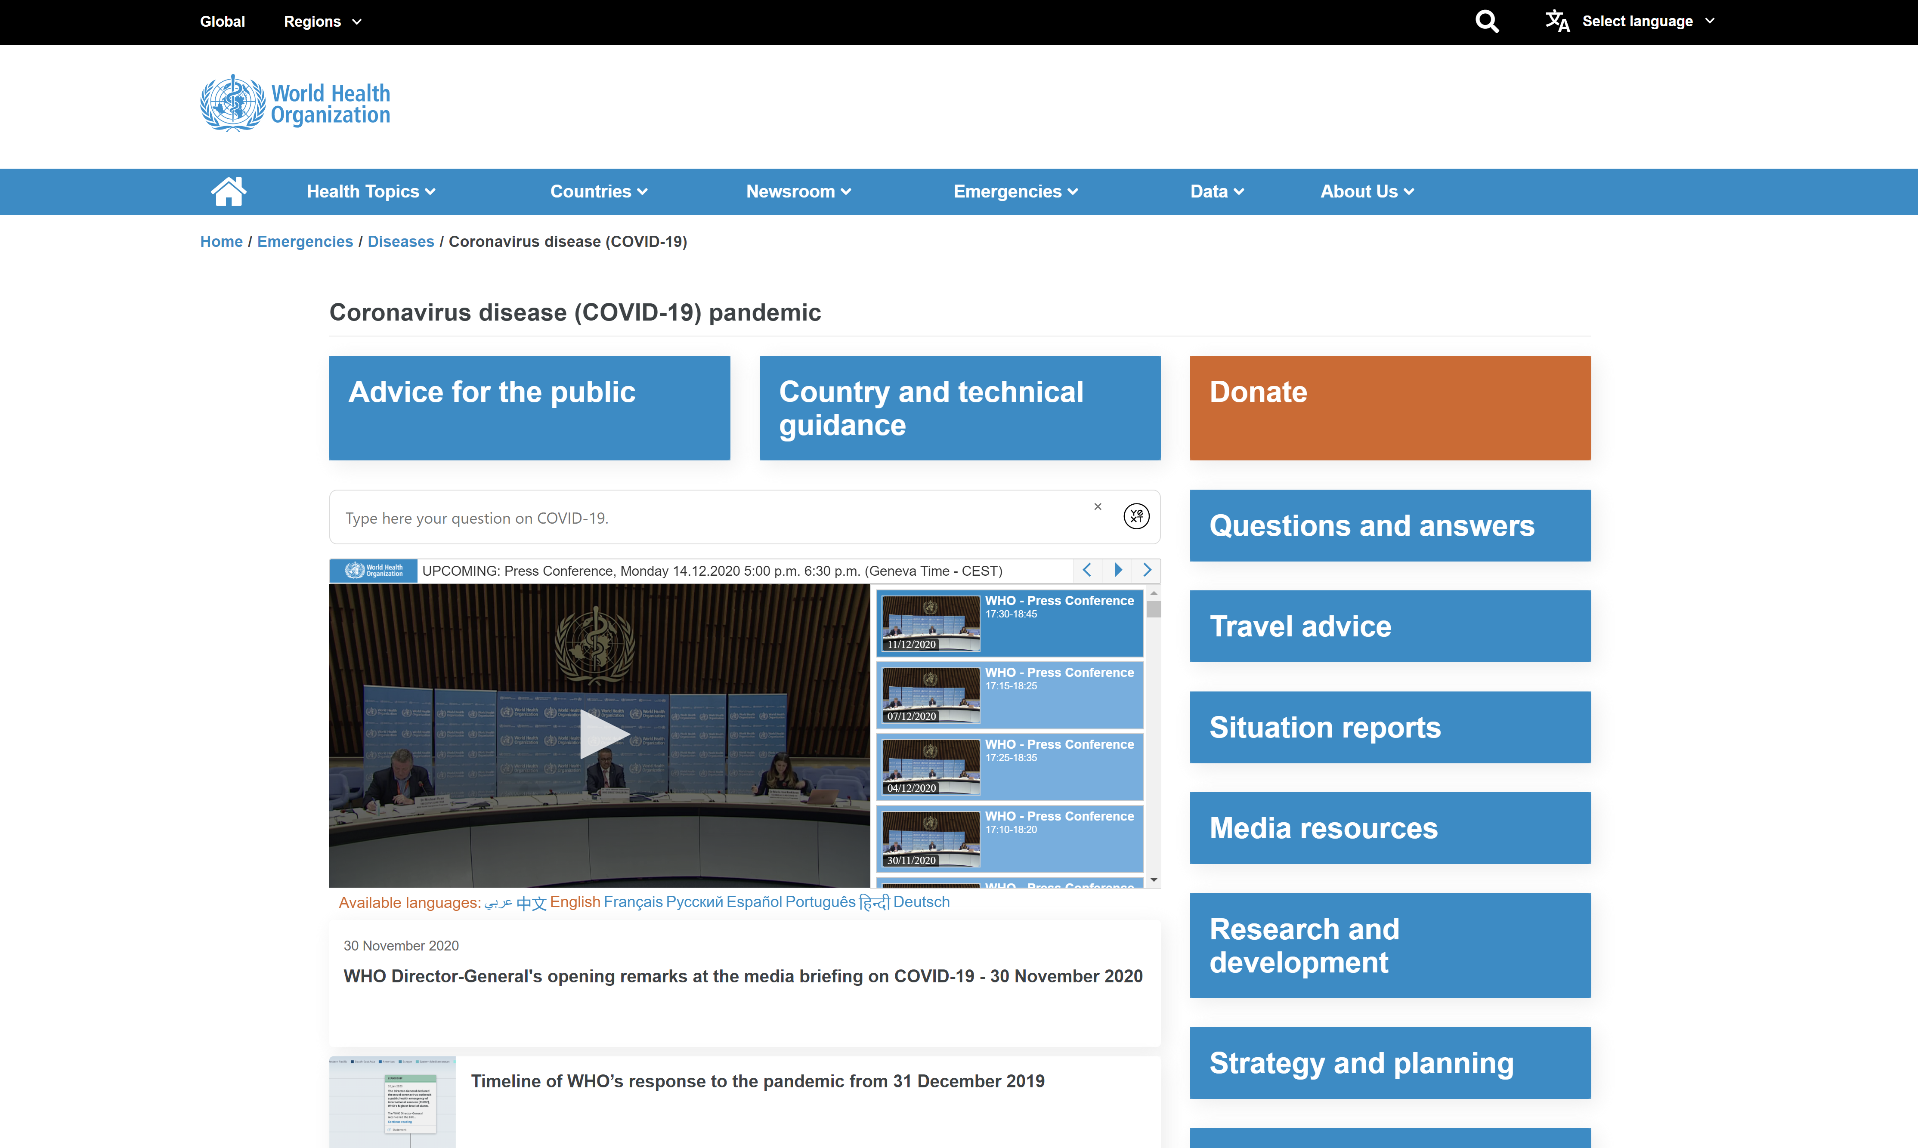Expand the Health Topics menu
This screenshot has width=1918, height=1148.
(x=371, y=191)
